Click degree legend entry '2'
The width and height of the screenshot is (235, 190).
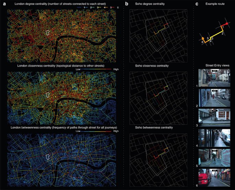click(x=91, y=7)
